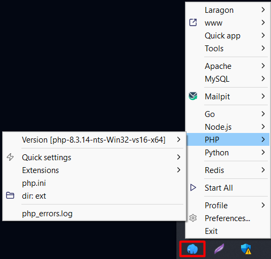Click the purple feather tray icon
This screenshot has height=259, width=271.
(219, 249)
